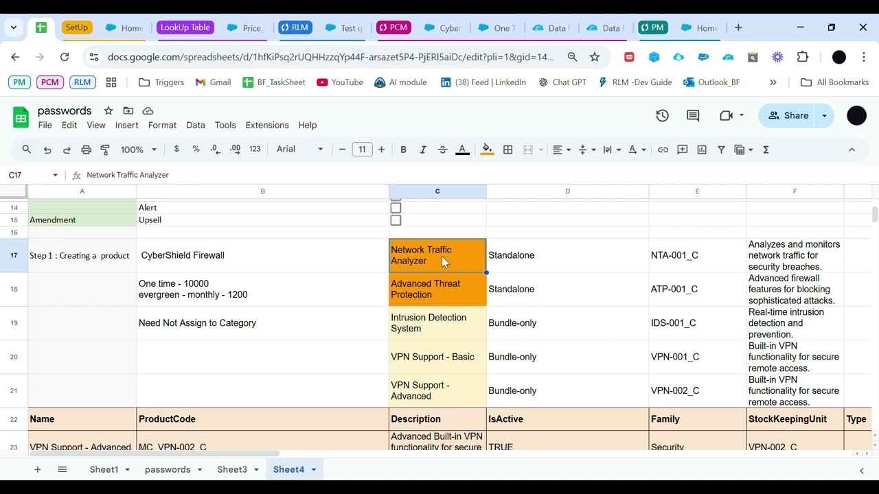
Task: Check the cloud document status icon
Action: click(148, 110)
